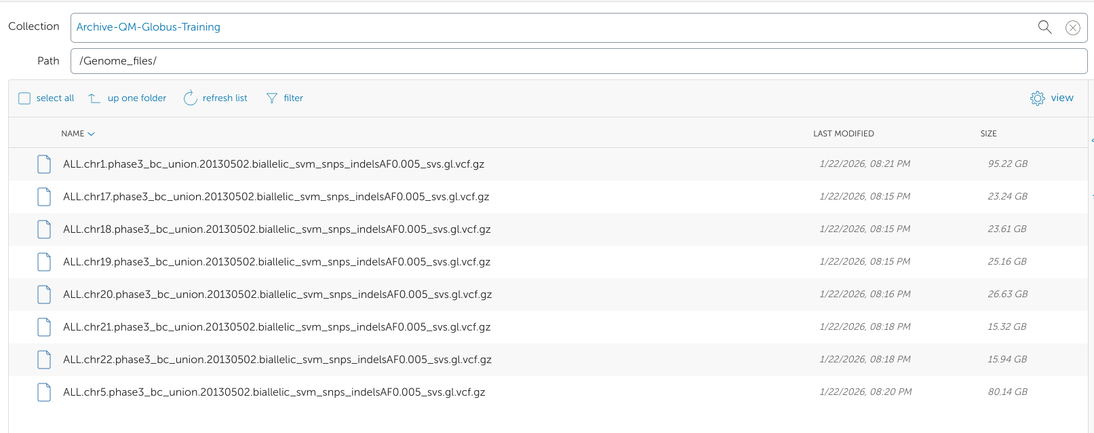Screen dimensions: 1094x433
Task: Click the file icon for the chr1 file
Action: [44, 164]
